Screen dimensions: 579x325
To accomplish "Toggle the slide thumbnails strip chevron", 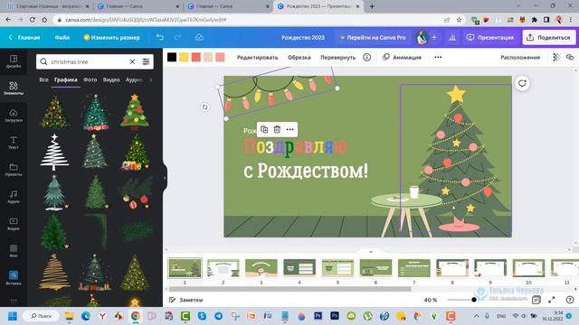I will [x=371, y=252].
